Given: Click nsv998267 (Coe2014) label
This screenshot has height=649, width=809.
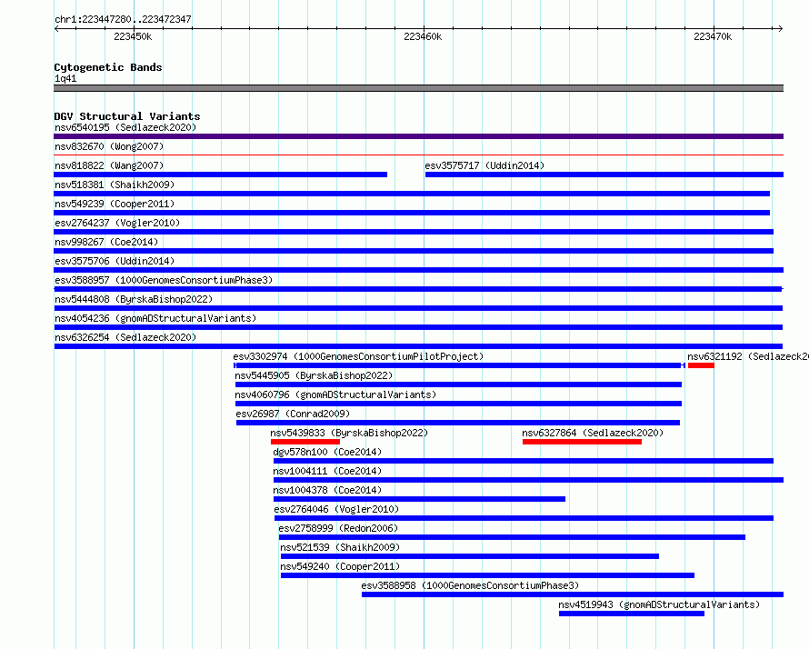Looking at the screenshot, I should 106,242.
